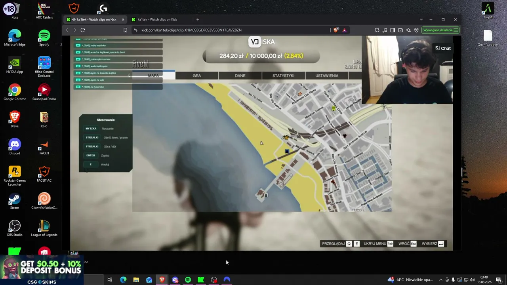The height and width of the screenshot is (285, 507).
Task: Open QuantV.addon file on desktop
Action: [x=488, y=38]
